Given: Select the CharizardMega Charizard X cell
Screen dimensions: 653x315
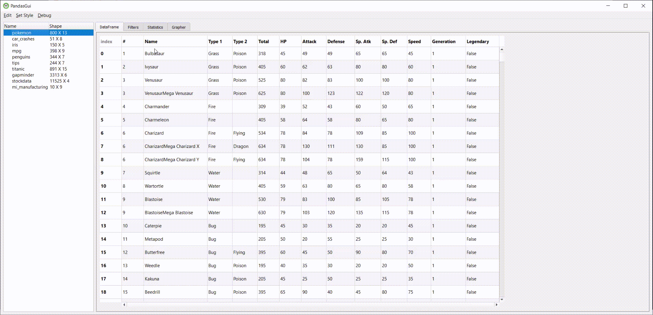Looking at the screenshot, I should click(x=175, y=147).
